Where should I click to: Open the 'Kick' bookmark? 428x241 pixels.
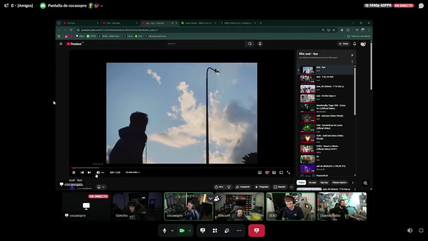(x=139, y=36)
